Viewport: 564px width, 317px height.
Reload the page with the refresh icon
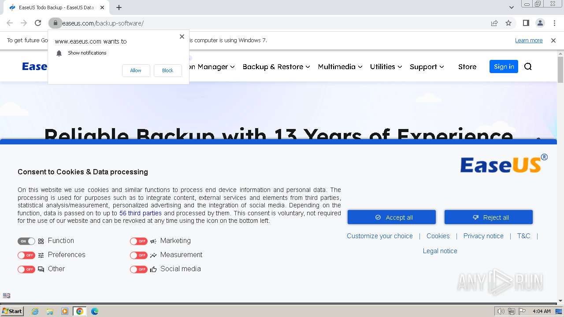(x=38, y=23)
